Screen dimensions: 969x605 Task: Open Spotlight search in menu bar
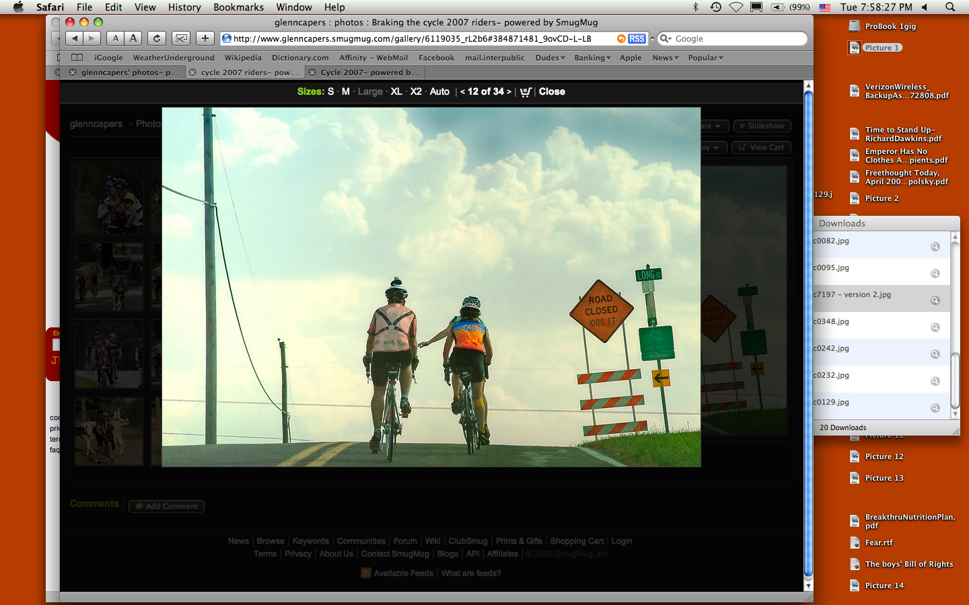click(x=950, y=7)
